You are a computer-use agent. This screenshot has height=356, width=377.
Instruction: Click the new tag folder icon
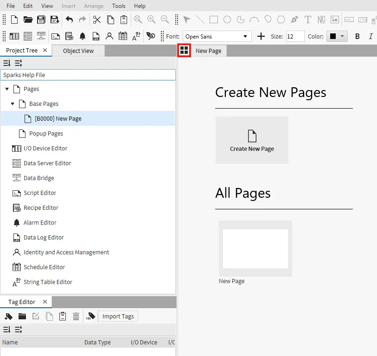[x=22, y=317]
